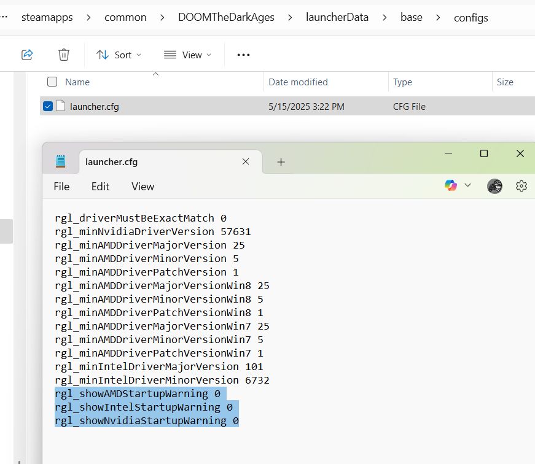The image size is (535, 464).
Task: Click the rgl_showAMDStartupWarning 0 line
Action: 138,394
